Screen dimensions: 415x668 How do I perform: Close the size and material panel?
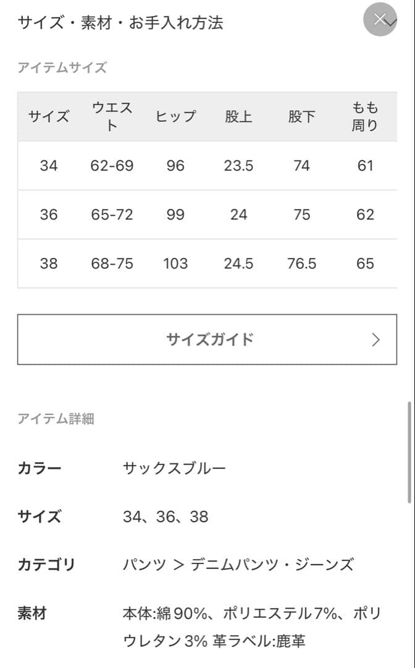pos(380,20)
